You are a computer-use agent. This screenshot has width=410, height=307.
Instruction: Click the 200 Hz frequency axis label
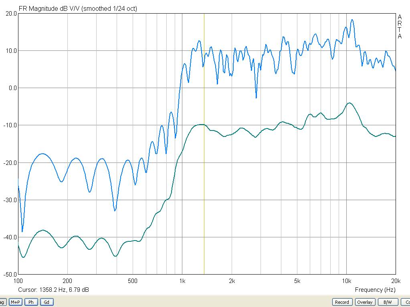click(67, 281)
